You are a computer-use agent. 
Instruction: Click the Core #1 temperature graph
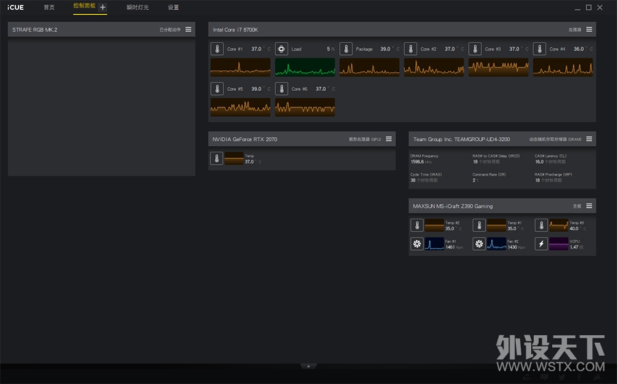241,67
